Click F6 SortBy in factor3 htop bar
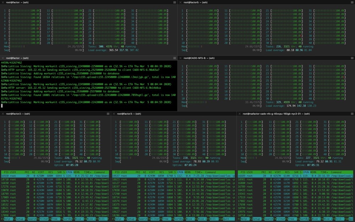Image resolution: width=355 pixels, height=222 pixels. coord(179,219)
